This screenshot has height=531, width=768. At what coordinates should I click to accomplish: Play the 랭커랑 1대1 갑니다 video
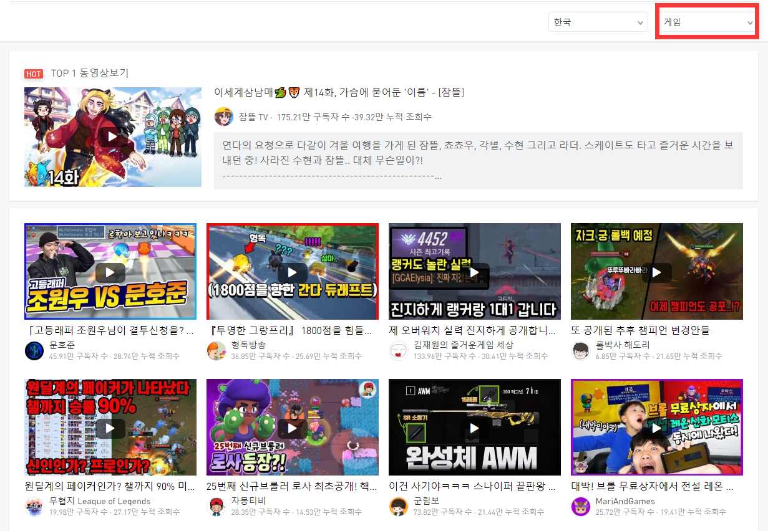[x=475, y=272]
